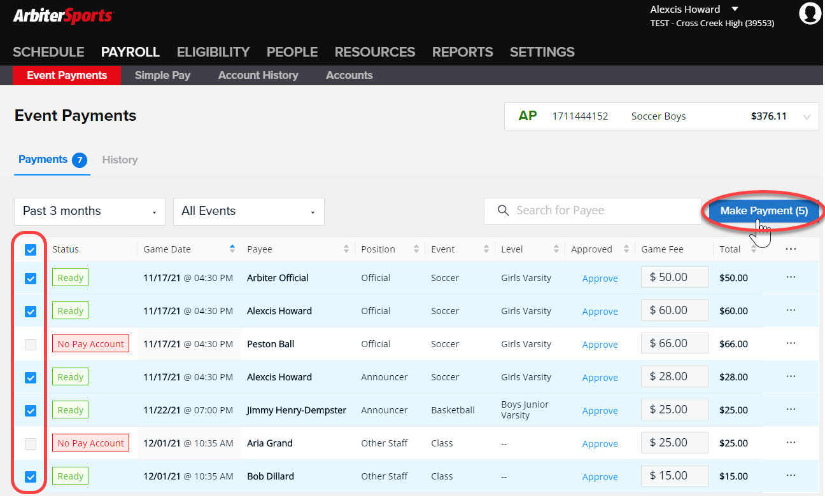
Task: Open the three-dot menu for Bob Dillard
Action: tap(791, 476)
